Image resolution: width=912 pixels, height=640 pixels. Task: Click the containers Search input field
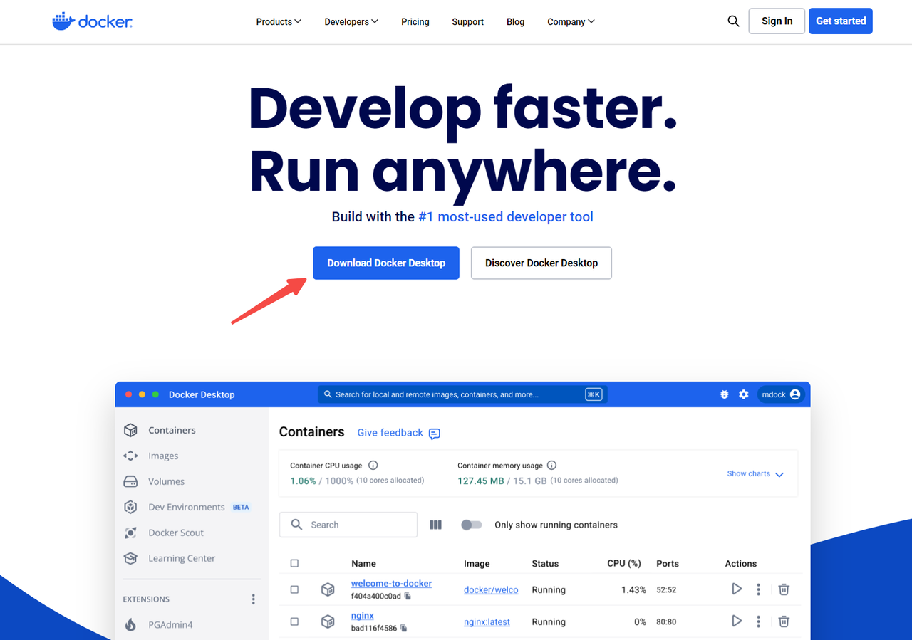click(x=348, y=525)
